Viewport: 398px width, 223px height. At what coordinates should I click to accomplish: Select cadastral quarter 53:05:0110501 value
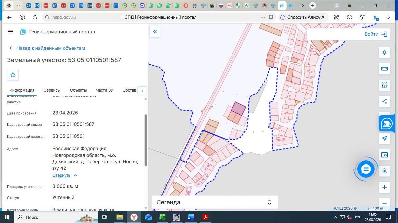click(x=68, y=136)
